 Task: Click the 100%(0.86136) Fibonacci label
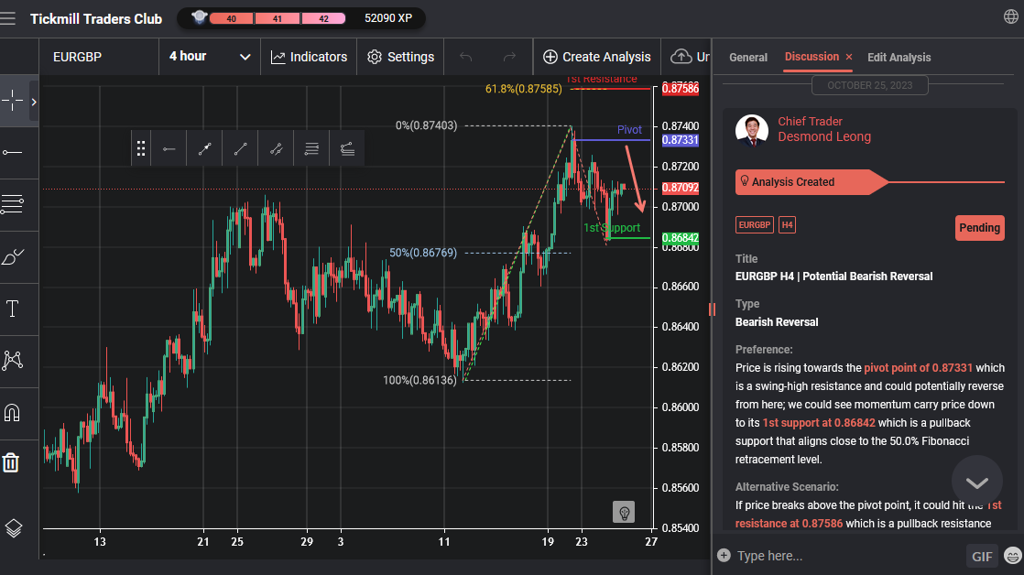419,380
